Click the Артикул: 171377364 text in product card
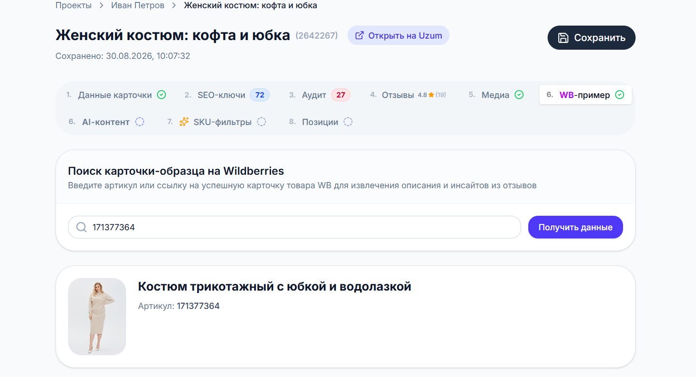This screenshot has height=377, width=696. click(179, 306)
